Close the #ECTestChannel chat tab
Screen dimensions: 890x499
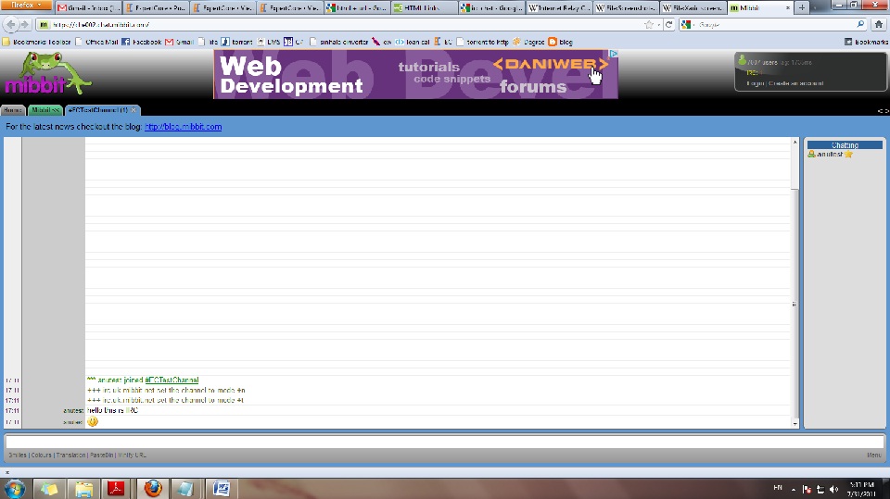134,110
